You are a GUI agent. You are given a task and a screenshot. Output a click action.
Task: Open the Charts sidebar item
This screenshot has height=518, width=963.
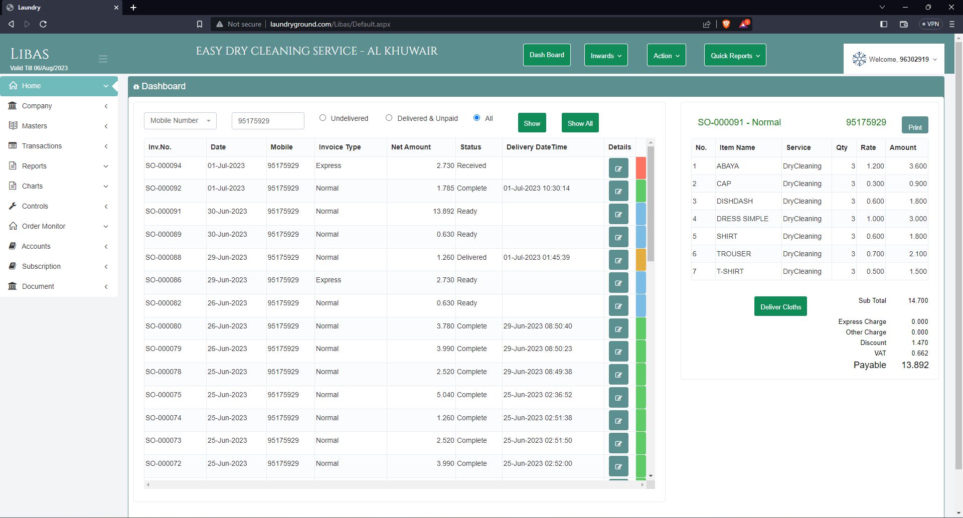coord(59,186)
